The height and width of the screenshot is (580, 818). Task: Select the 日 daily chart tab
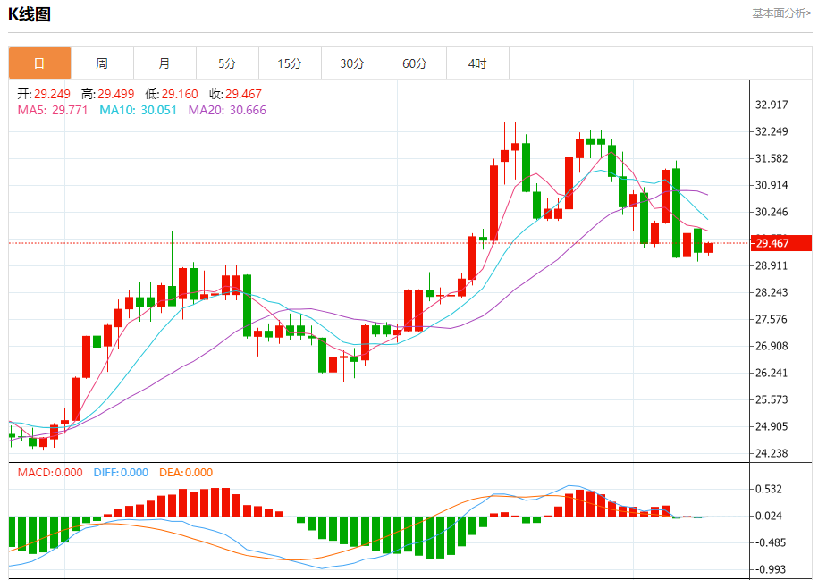[x=39, y=63]
